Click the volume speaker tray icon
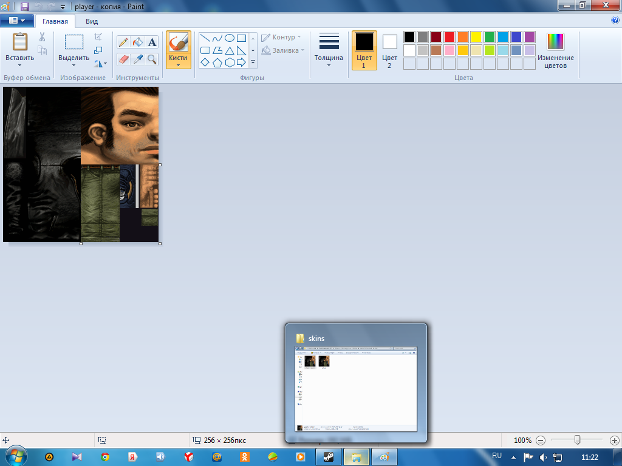The image size is (622, 466). pos(543,458)
